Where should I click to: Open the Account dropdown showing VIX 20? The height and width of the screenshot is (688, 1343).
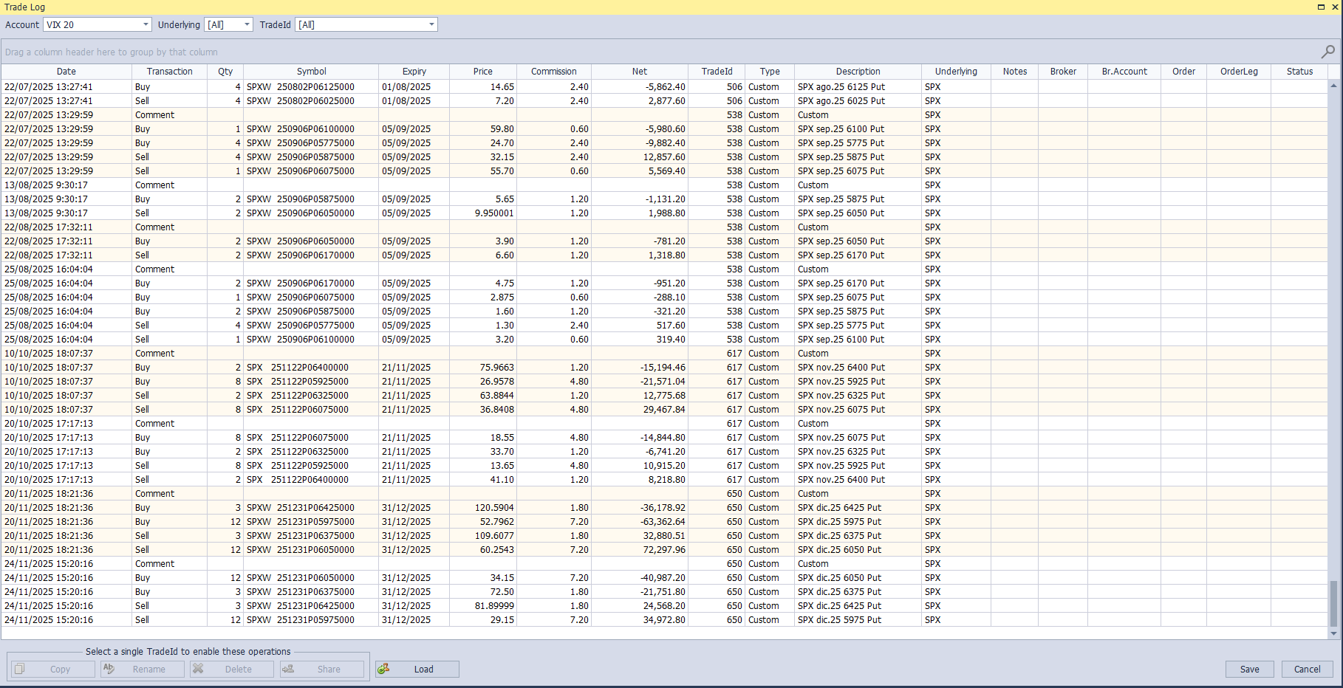click(146, 24)
